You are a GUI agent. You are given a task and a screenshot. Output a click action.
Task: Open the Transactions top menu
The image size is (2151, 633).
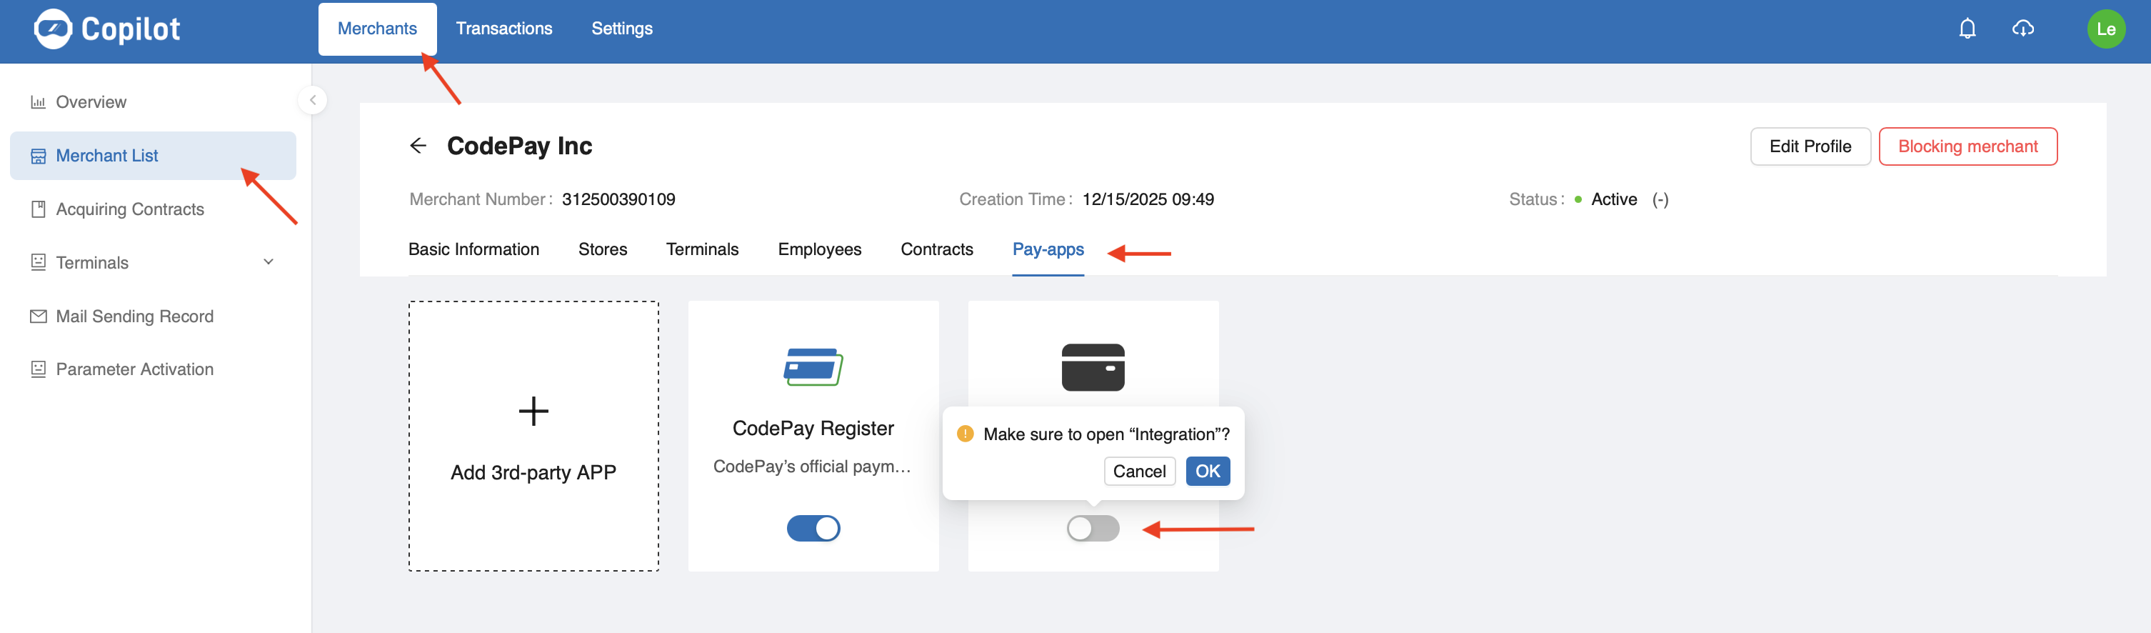(503, 29)
